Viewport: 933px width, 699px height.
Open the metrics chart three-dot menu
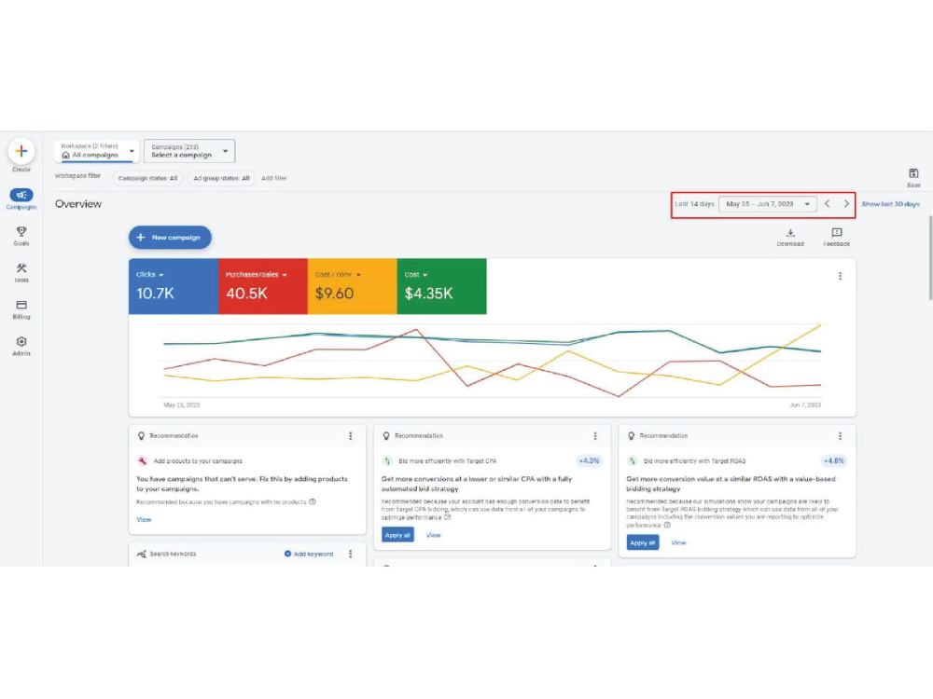[841, 276]
